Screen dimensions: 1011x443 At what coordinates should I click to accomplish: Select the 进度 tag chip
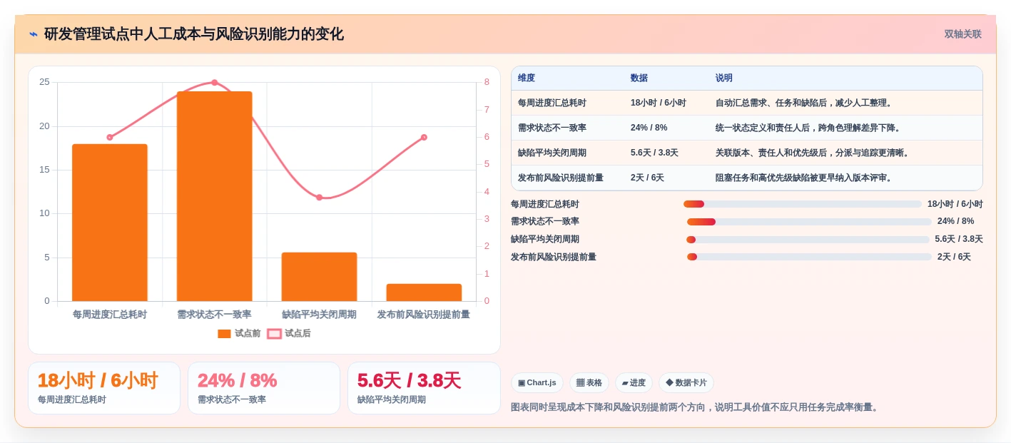pyautogui.click(x=634, y=383)
